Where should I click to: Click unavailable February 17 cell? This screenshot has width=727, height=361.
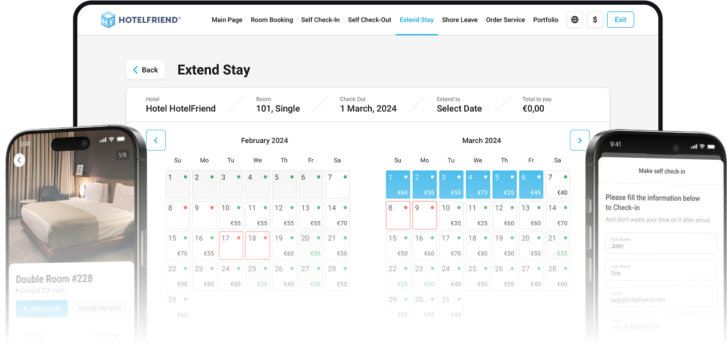pos(231,246)
